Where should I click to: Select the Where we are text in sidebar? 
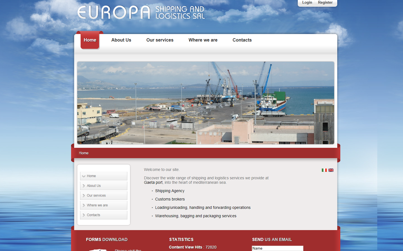[97, 205]
